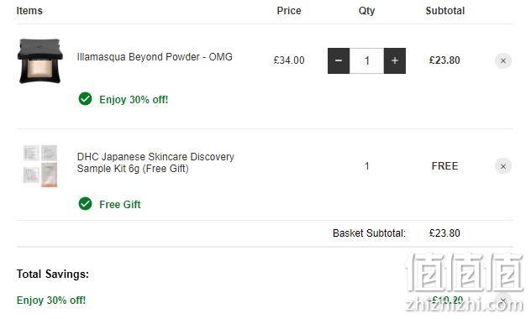Open DHC Japanese Skincare Discovery Sample Kit link
The width and height of the screenshot is (531, 319).
tap(155, 163)
